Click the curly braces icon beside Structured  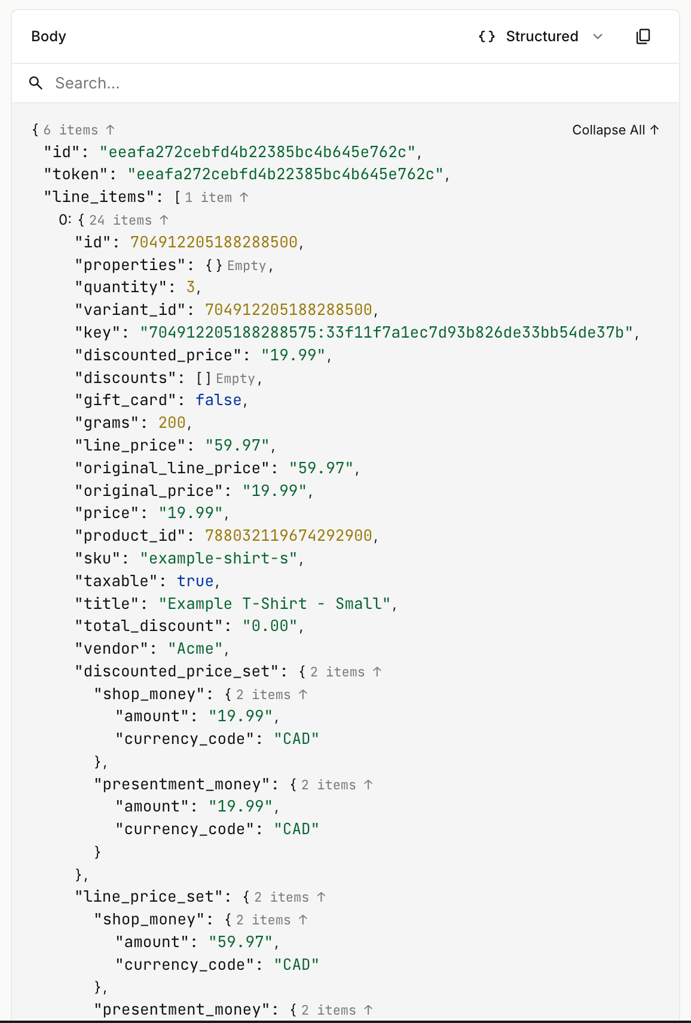[487, 36]
